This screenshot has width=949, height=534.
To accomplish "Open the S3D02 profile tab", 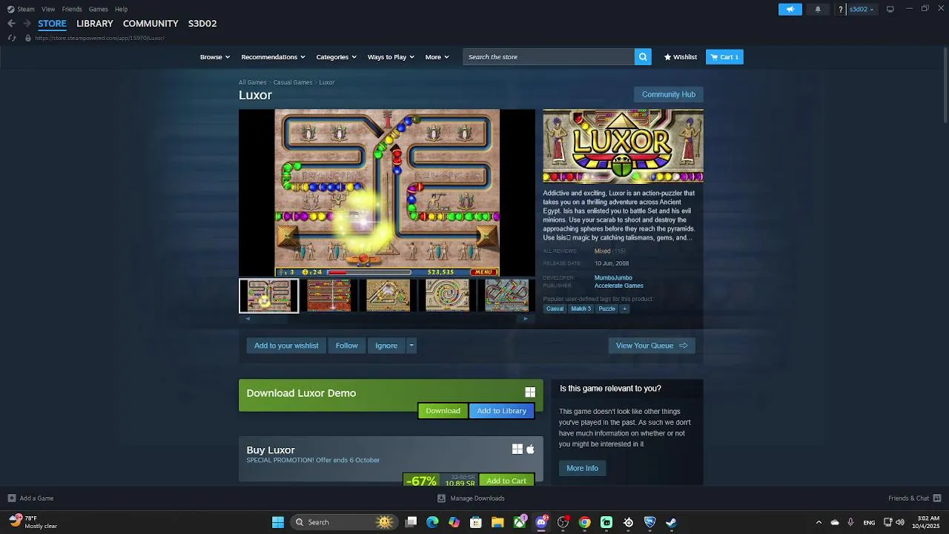I will coord(202,24).
